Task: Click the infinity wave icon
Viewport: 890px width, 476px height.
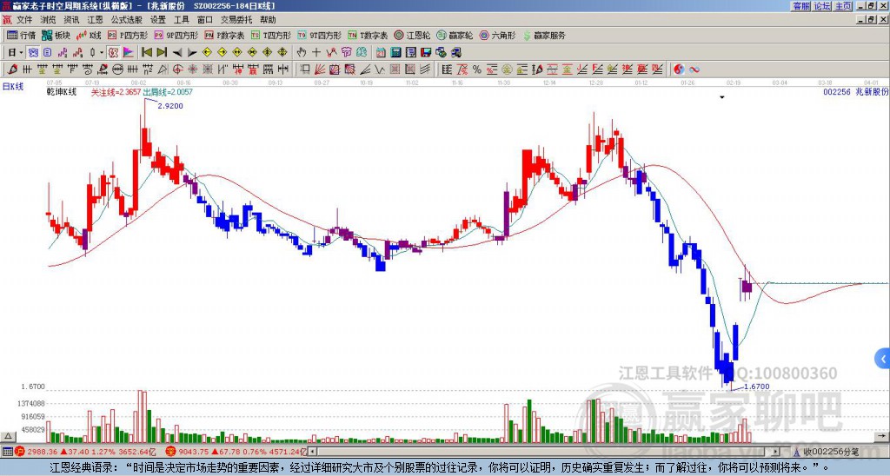Action: pos(694,69)
